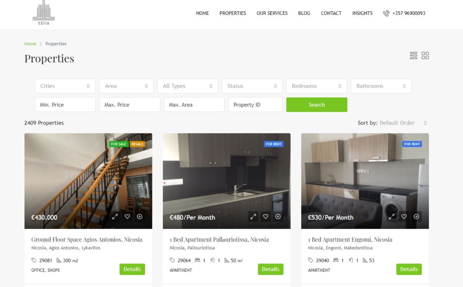Open Sort by Default Order dropdown
The width and height of the screenshot is (463, 287).
pos(403,123)
